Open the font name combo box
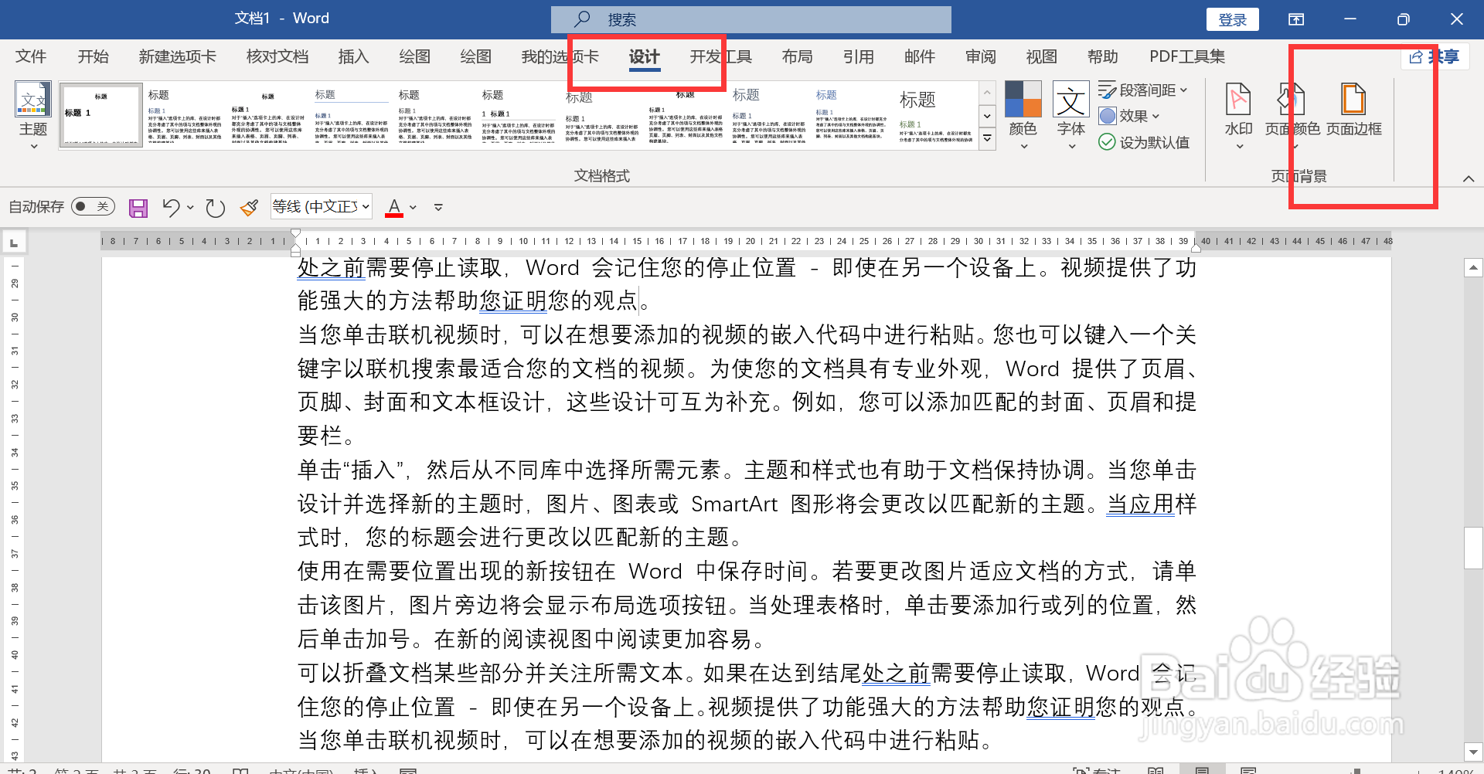The image size is (1484, 774). point(322,206)
